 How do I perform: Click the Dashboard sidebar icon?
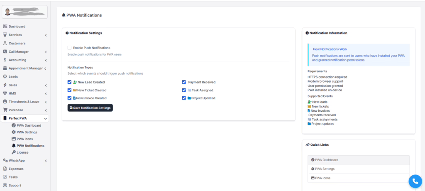[x=5, y=27]
